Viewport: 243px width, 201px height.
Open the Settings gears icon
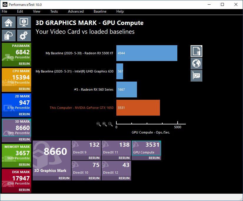pos(24,36)
